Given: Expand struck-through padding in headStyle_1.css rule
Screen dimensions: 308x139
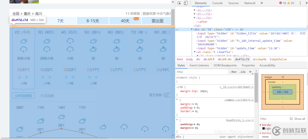Looking at the screenshot, I should pyautogui.click(x=195, y=124).
